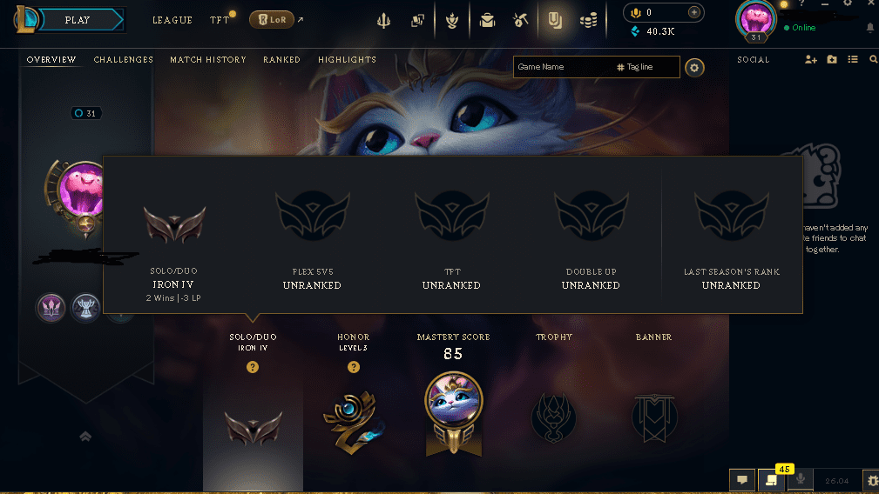
Task: Click the Solo/Duo rank help question mark
Action: pos(253,367)
